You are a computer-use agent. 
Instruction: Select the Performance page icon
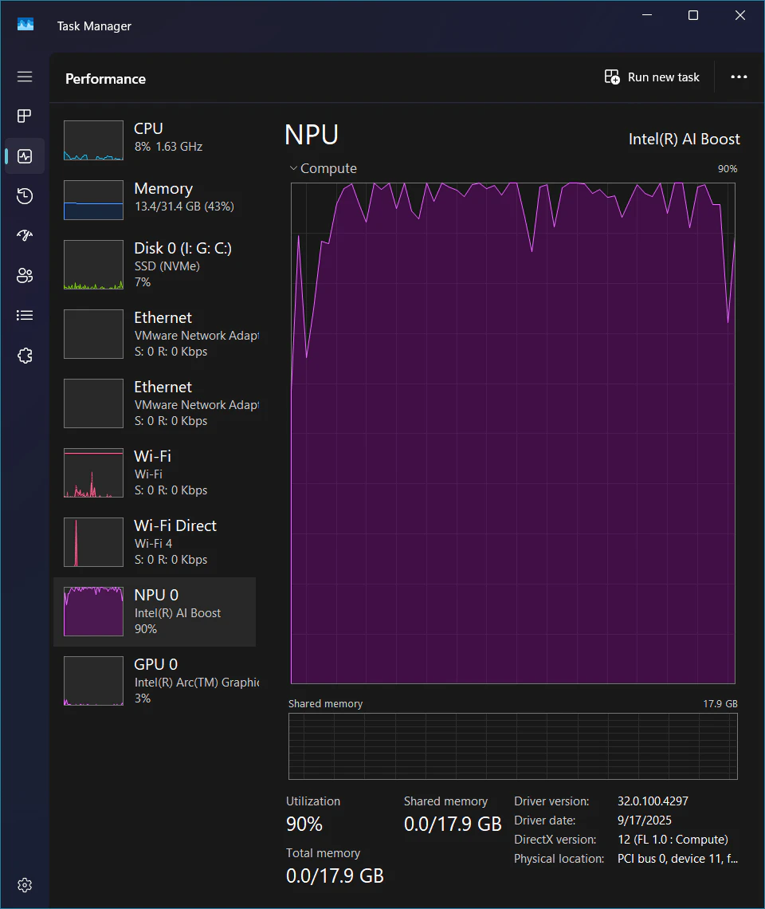click(25, 156)
